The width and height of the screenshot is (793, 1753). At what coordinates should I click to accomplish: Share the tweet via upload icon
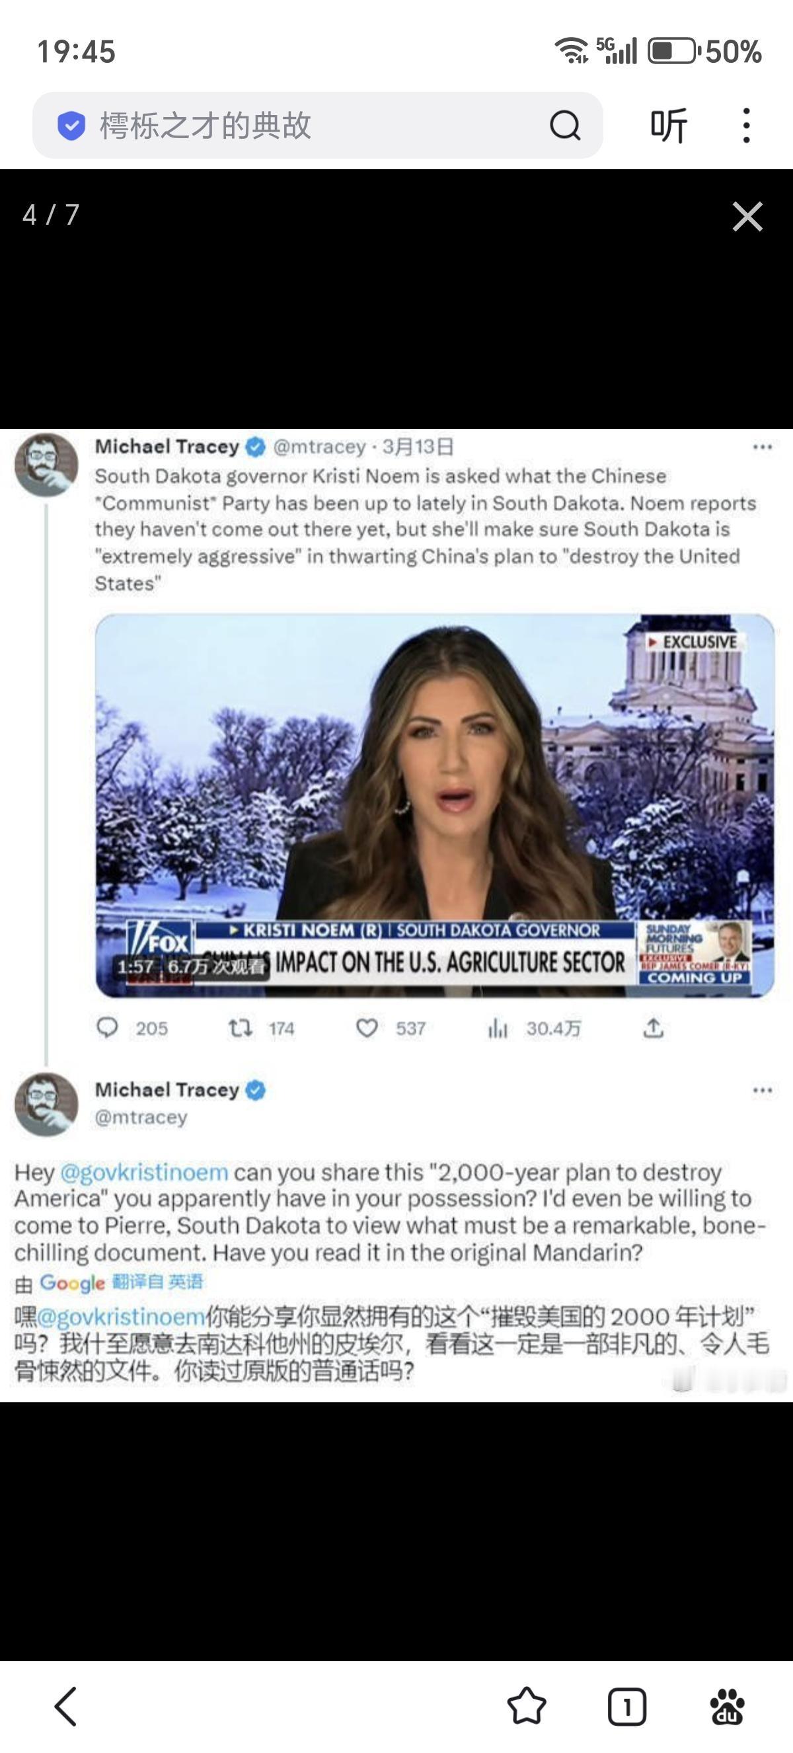[x=653, y=1028]
